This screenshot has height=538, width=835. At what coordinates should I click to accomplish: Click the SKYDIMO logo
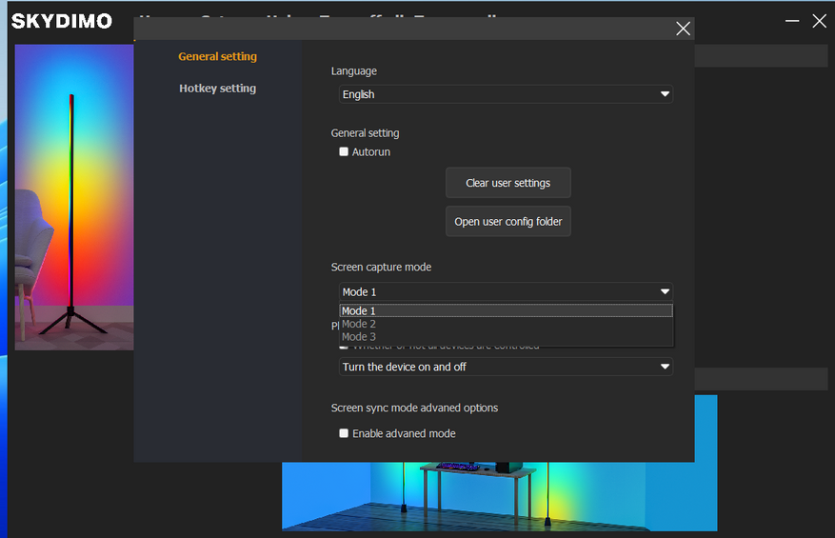(62, 21)
